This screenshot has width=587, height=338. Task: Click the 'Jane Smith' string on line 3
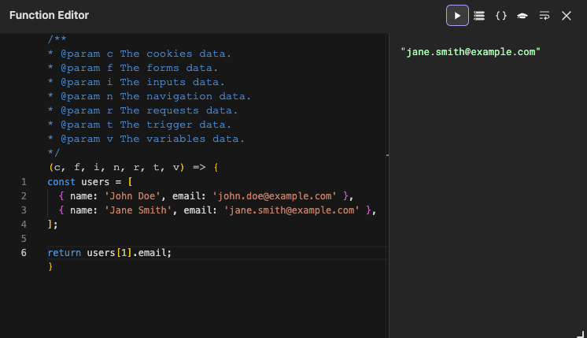pos(138,210)
